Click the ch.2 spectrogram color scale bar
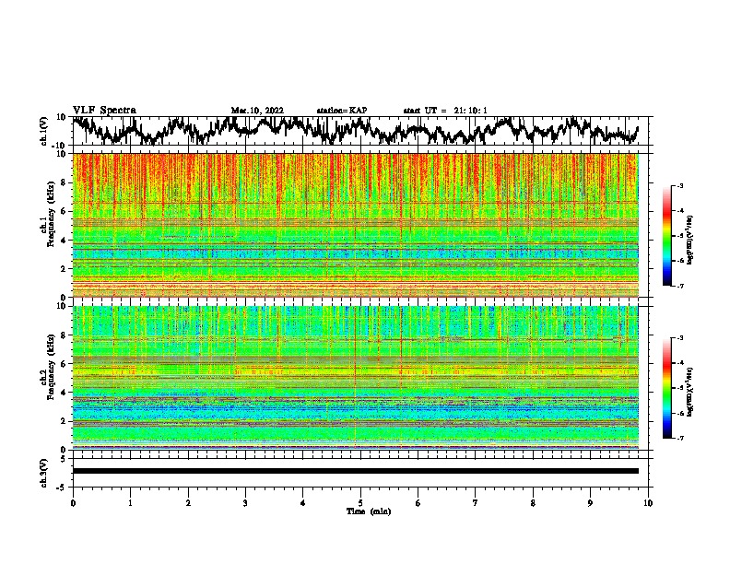 pyautogui.click(x=666, y=388)
